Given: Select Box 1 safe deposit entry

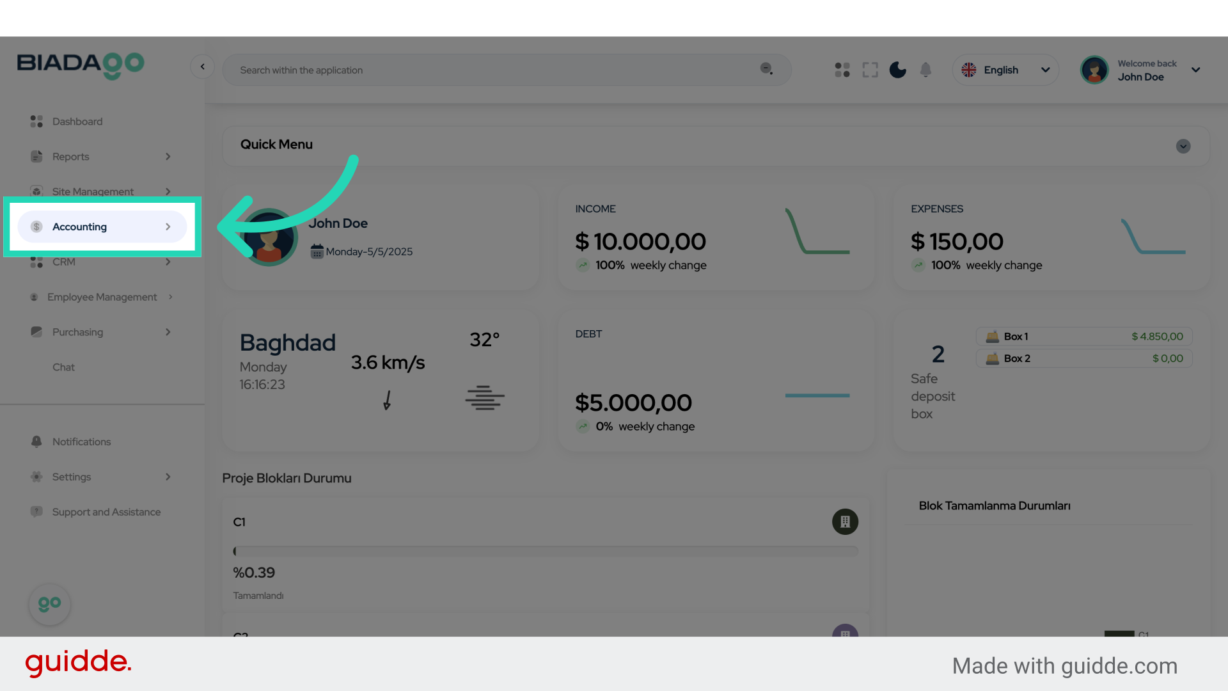Looking at the screenshot, I should click(1083, 337).
